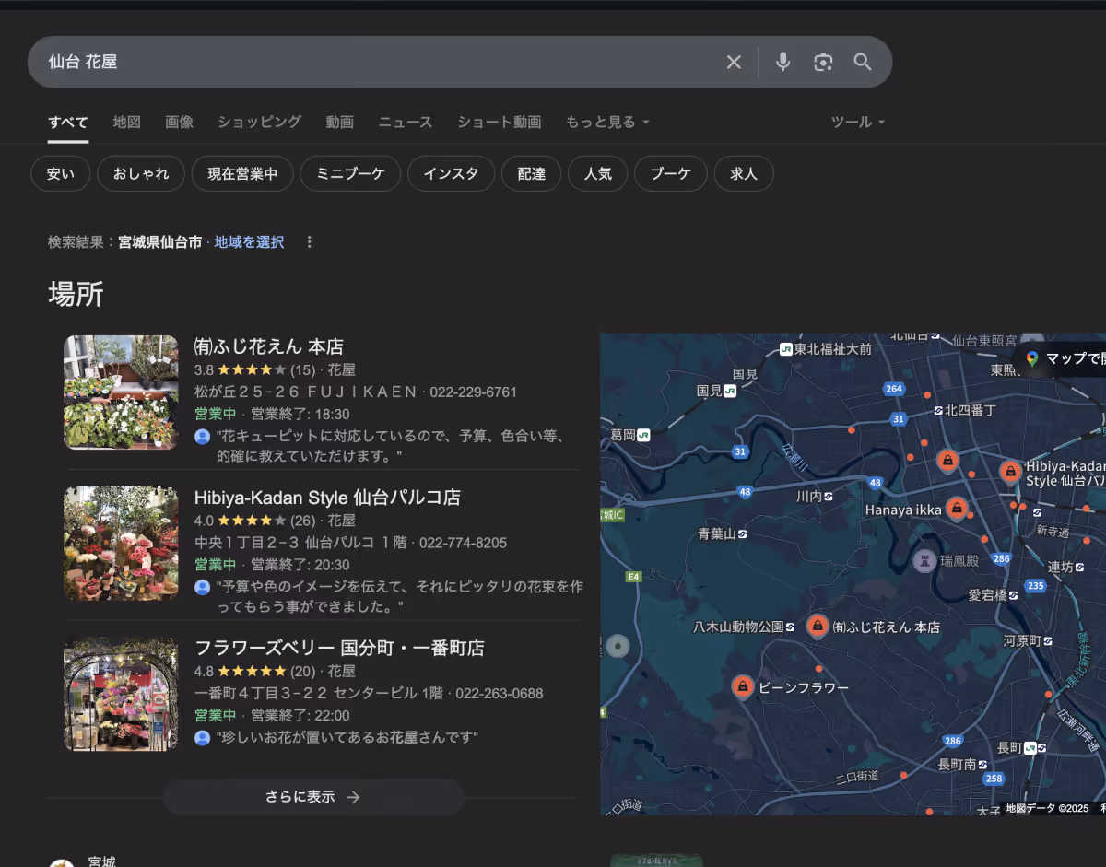The image size is (1106, 867).
Task: Apply the 現在営業中 filter chip
Action: tap(242, 173)
